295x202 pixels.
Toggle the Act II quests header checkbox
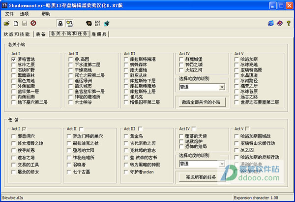(x=81, y=129)
